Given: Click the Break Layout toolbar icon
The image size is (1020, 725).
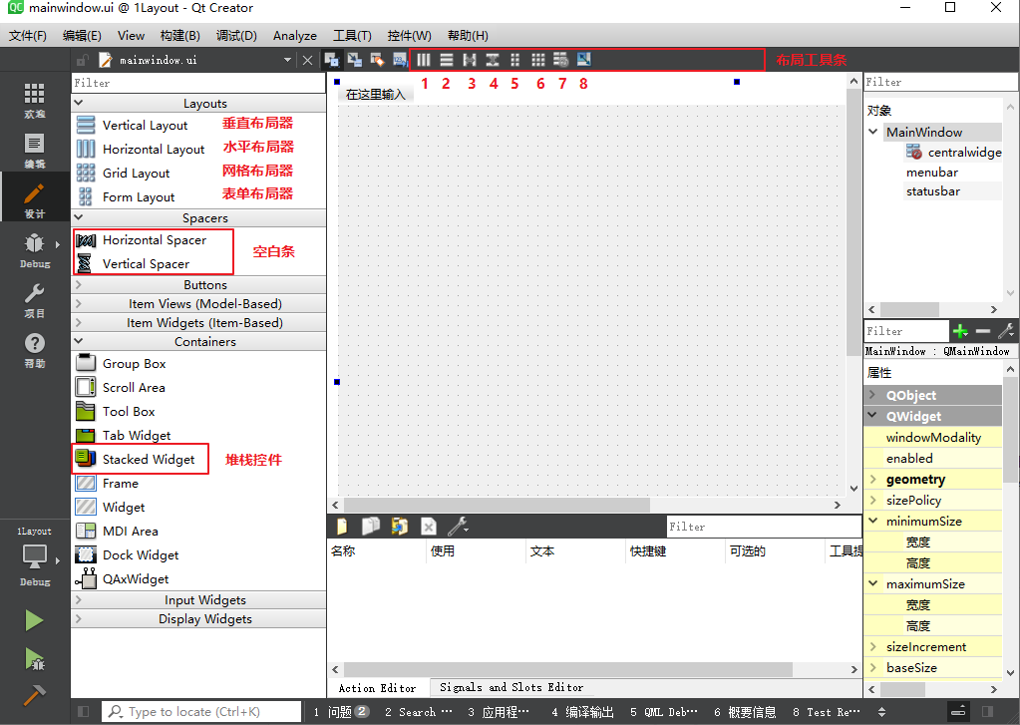Looking at the screenshot, I should (561, 60).
